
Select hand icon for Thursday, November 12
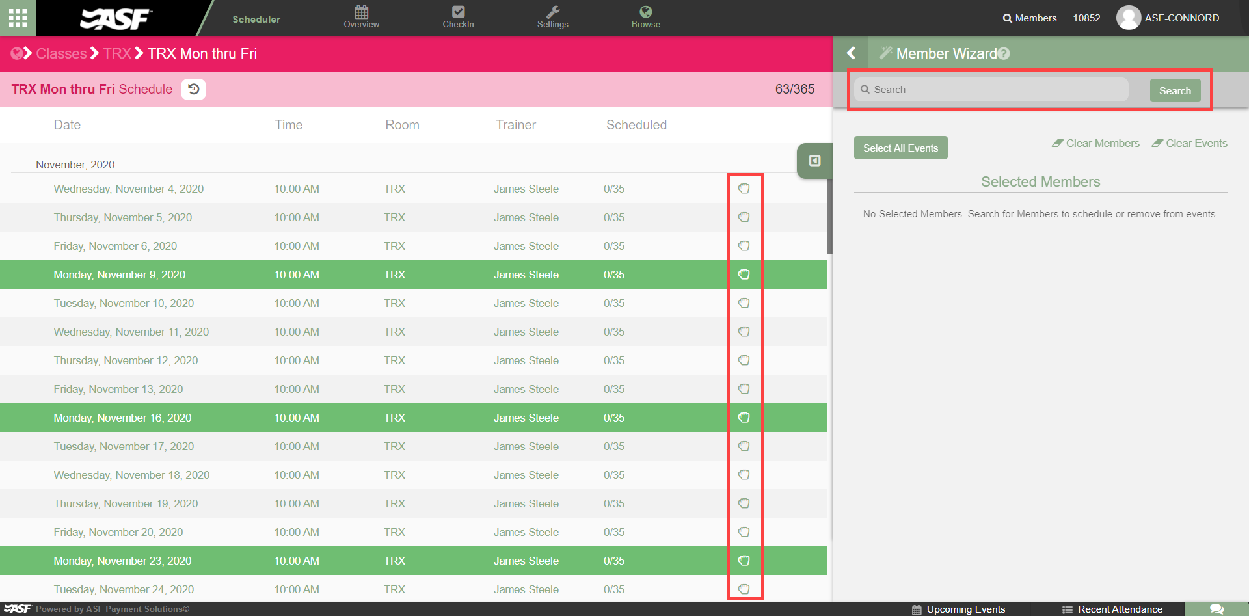pos(744,360)
